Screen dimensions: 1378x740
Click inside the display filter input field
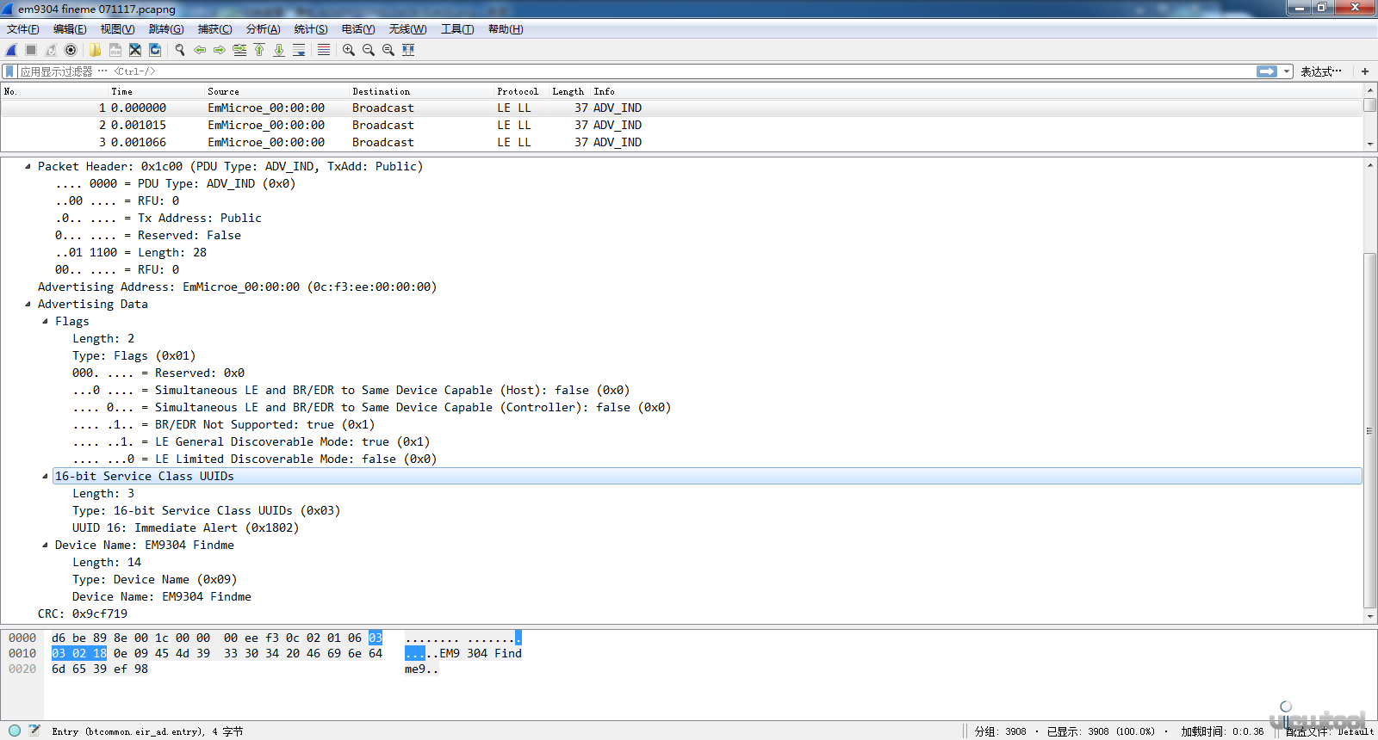[x=636, y=71]
